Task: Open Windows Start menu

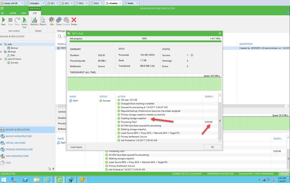Action: [4, 180]
